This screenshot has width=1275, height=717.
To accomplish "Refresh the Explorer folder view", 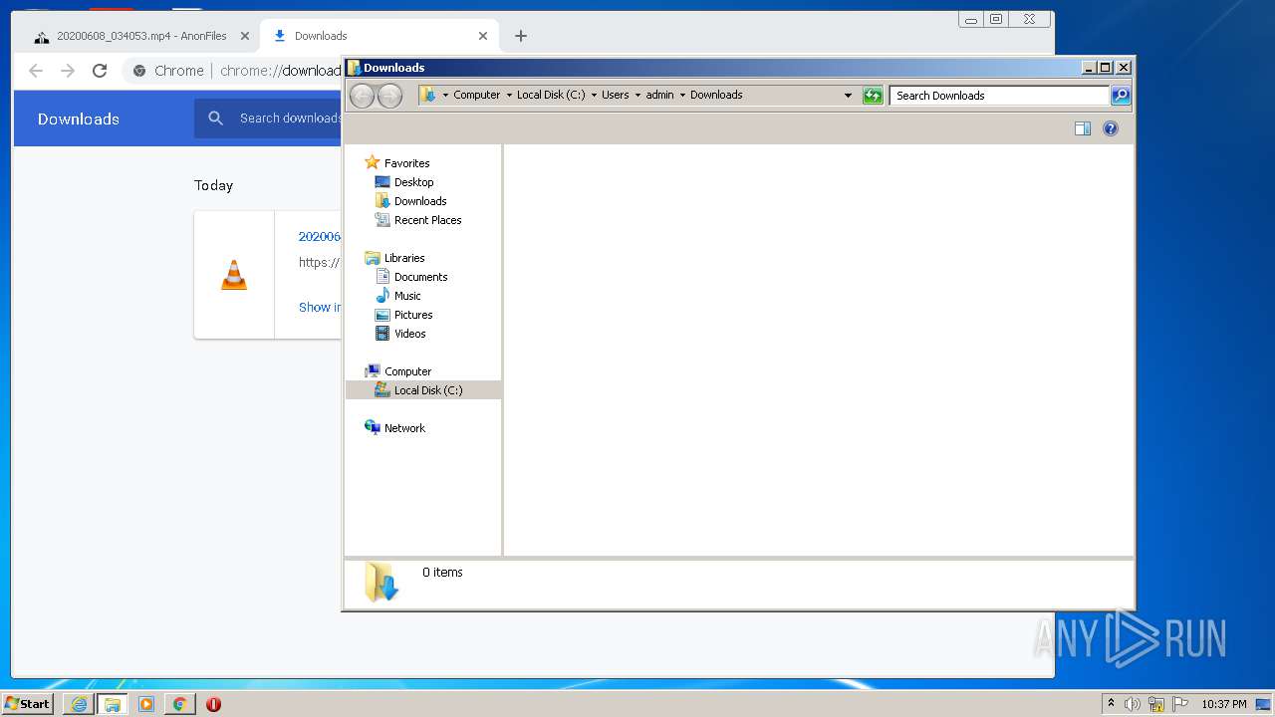I will [873, 96].
